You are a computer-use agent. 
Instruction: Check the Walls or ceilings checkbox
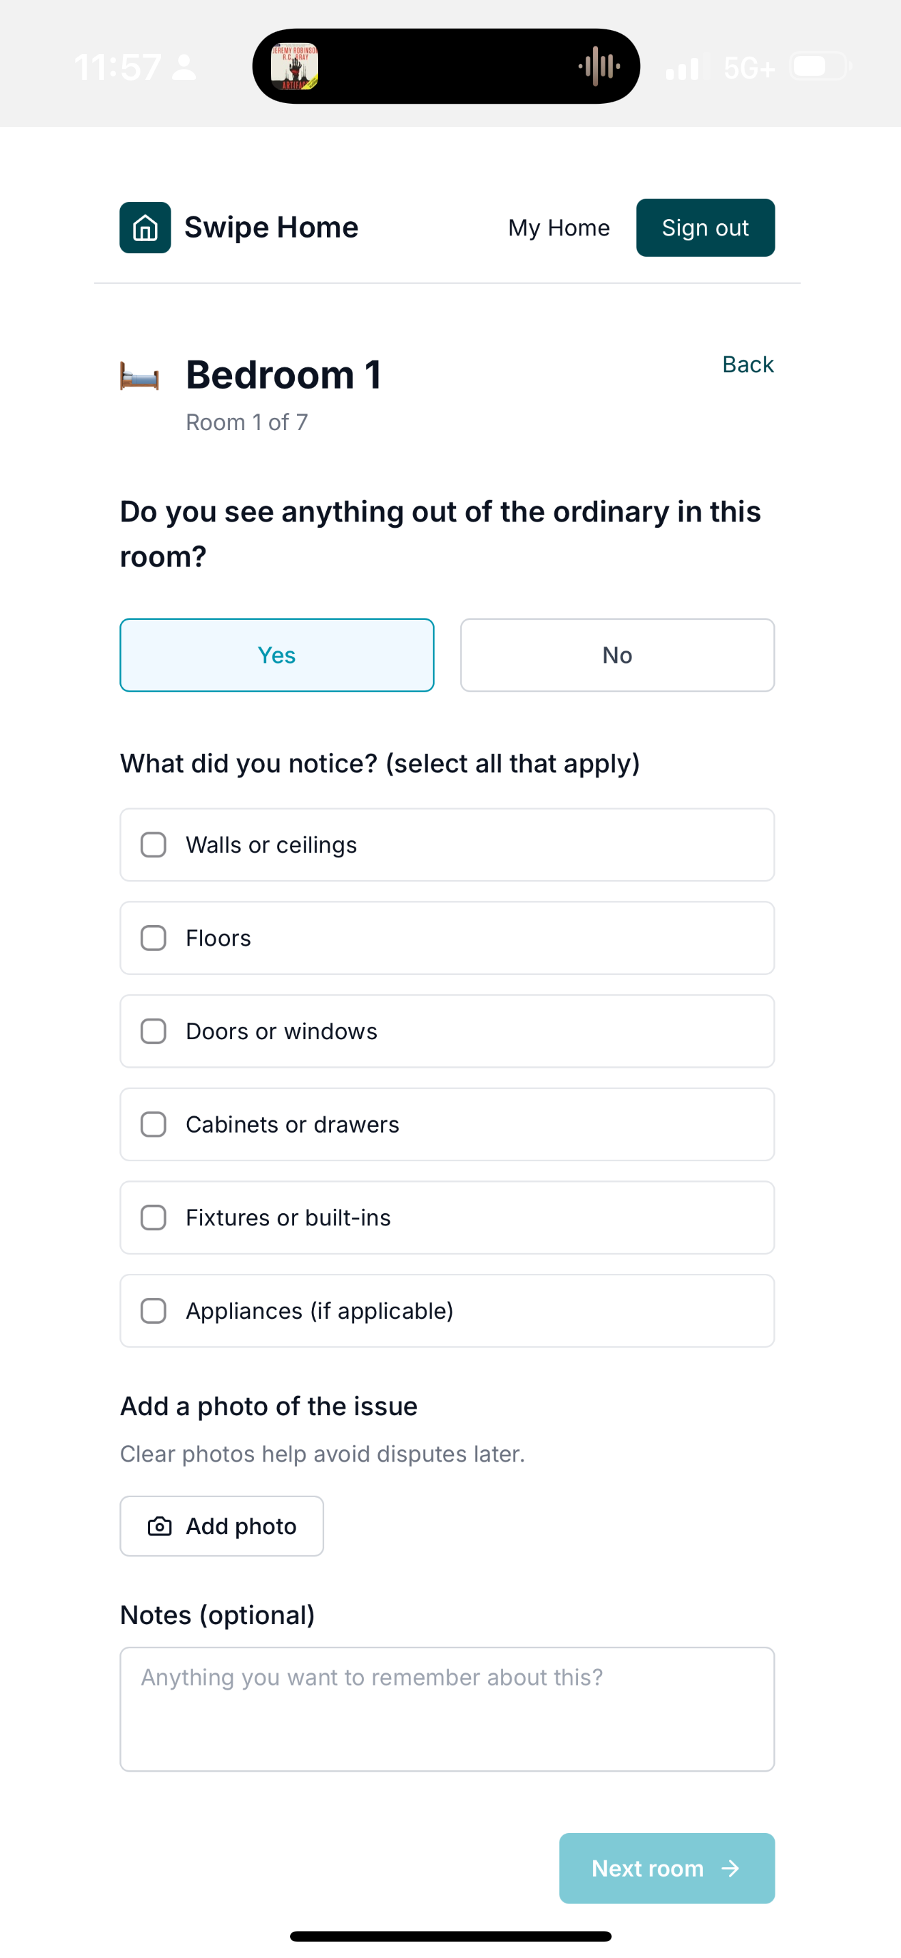tap(154, 845)
